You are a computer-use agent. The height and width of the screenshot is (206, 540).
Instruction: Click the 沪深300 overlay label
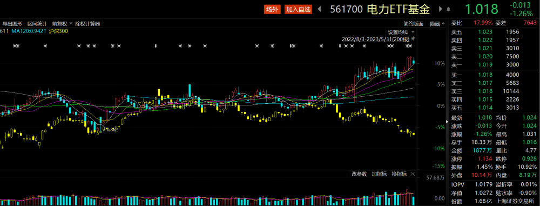(58, 31)
